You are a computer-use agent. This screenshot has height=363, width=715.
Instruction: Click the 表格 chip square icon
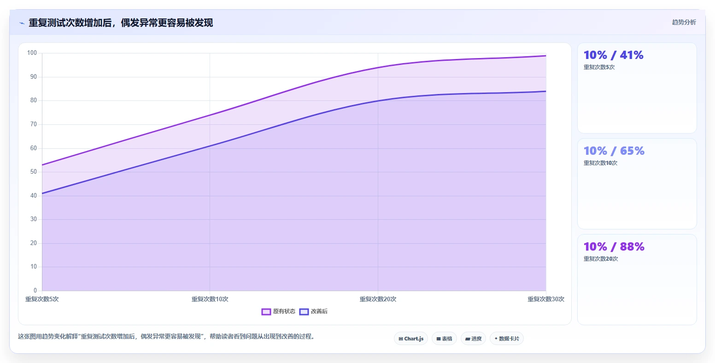point(439,339)
